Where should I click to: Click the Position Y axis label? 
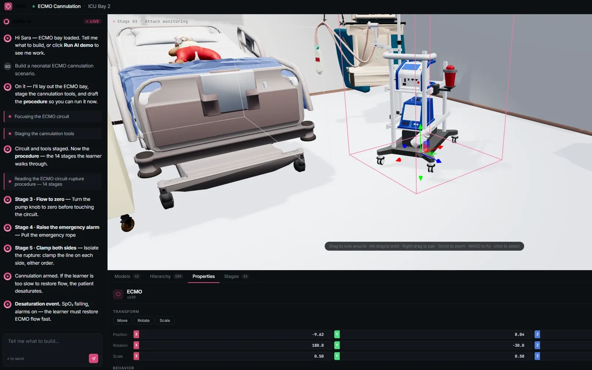337,334
